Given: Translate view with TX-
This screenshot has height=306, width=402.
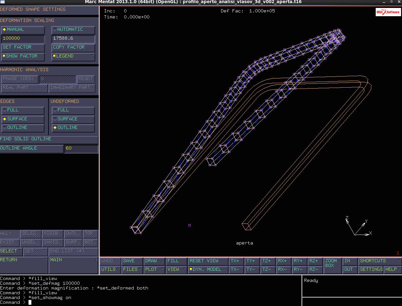Looking at the screenshot, I should (x=236, y=269).
